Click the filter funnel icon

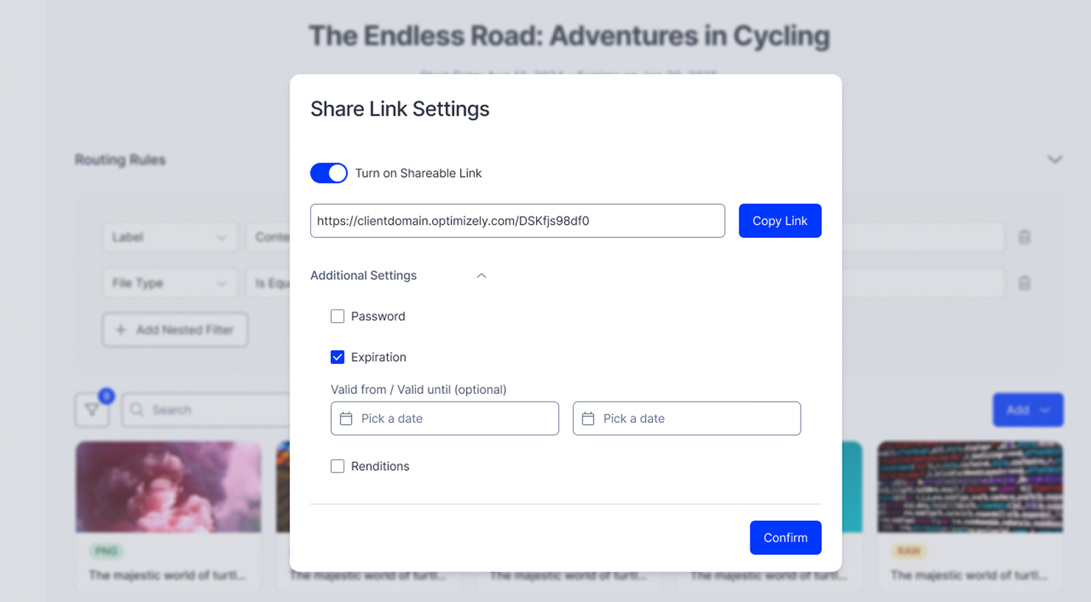click(x=92, y=410)
